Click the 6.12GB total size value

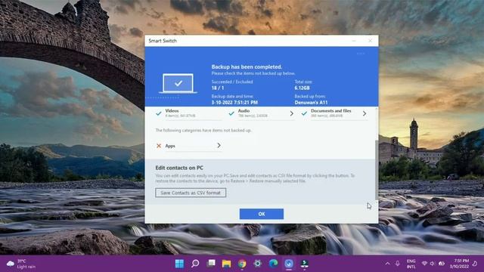302,88
